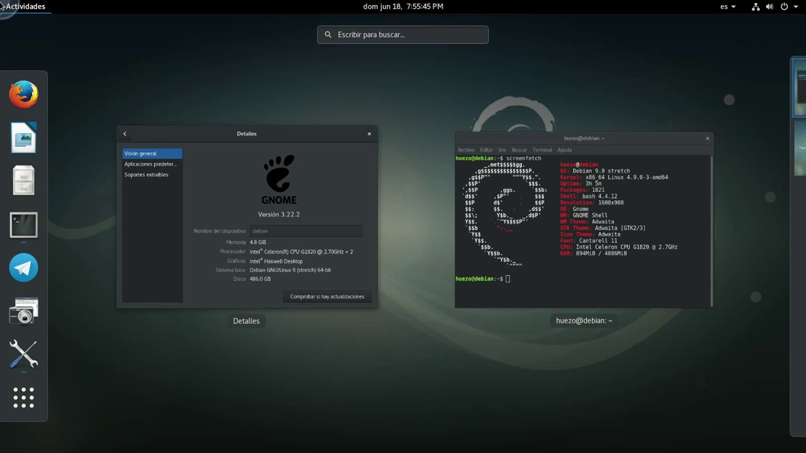Click the device name field showing 'debian'
The image size is (806, 453).
point(305,230)
